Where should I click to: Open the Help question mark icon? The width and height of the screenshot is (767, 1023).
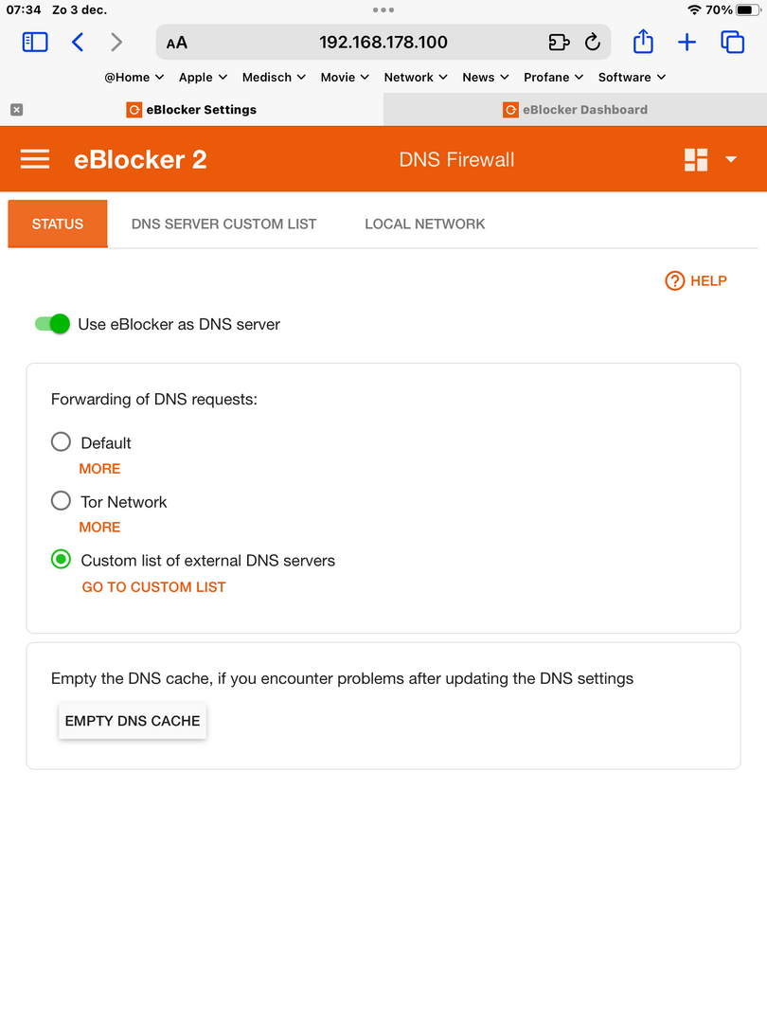coord(674,280)
